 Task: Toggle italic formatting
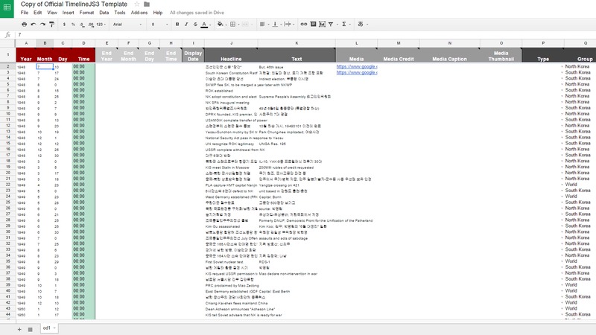point(186,25)
